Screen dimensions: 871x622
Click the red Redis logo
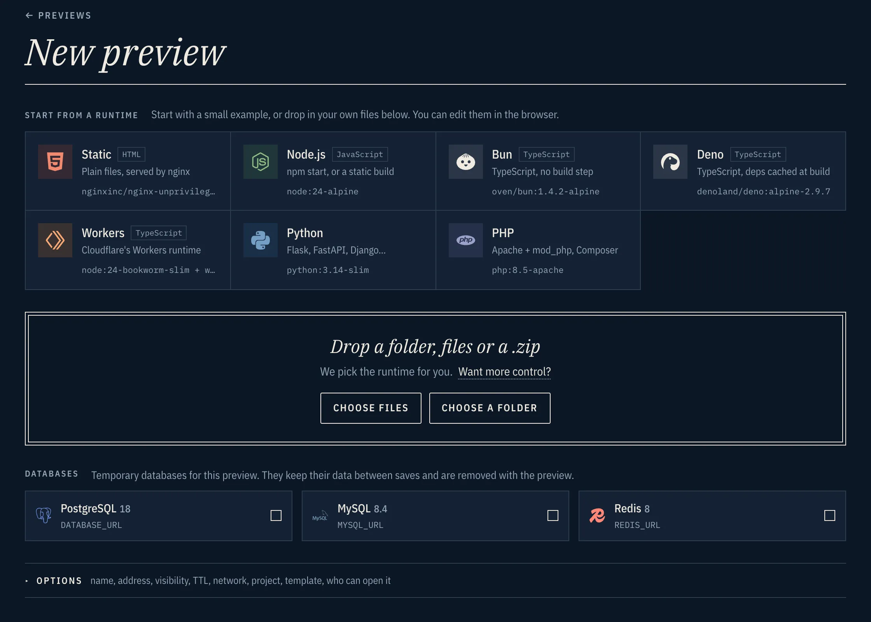[x=597, y=515]
